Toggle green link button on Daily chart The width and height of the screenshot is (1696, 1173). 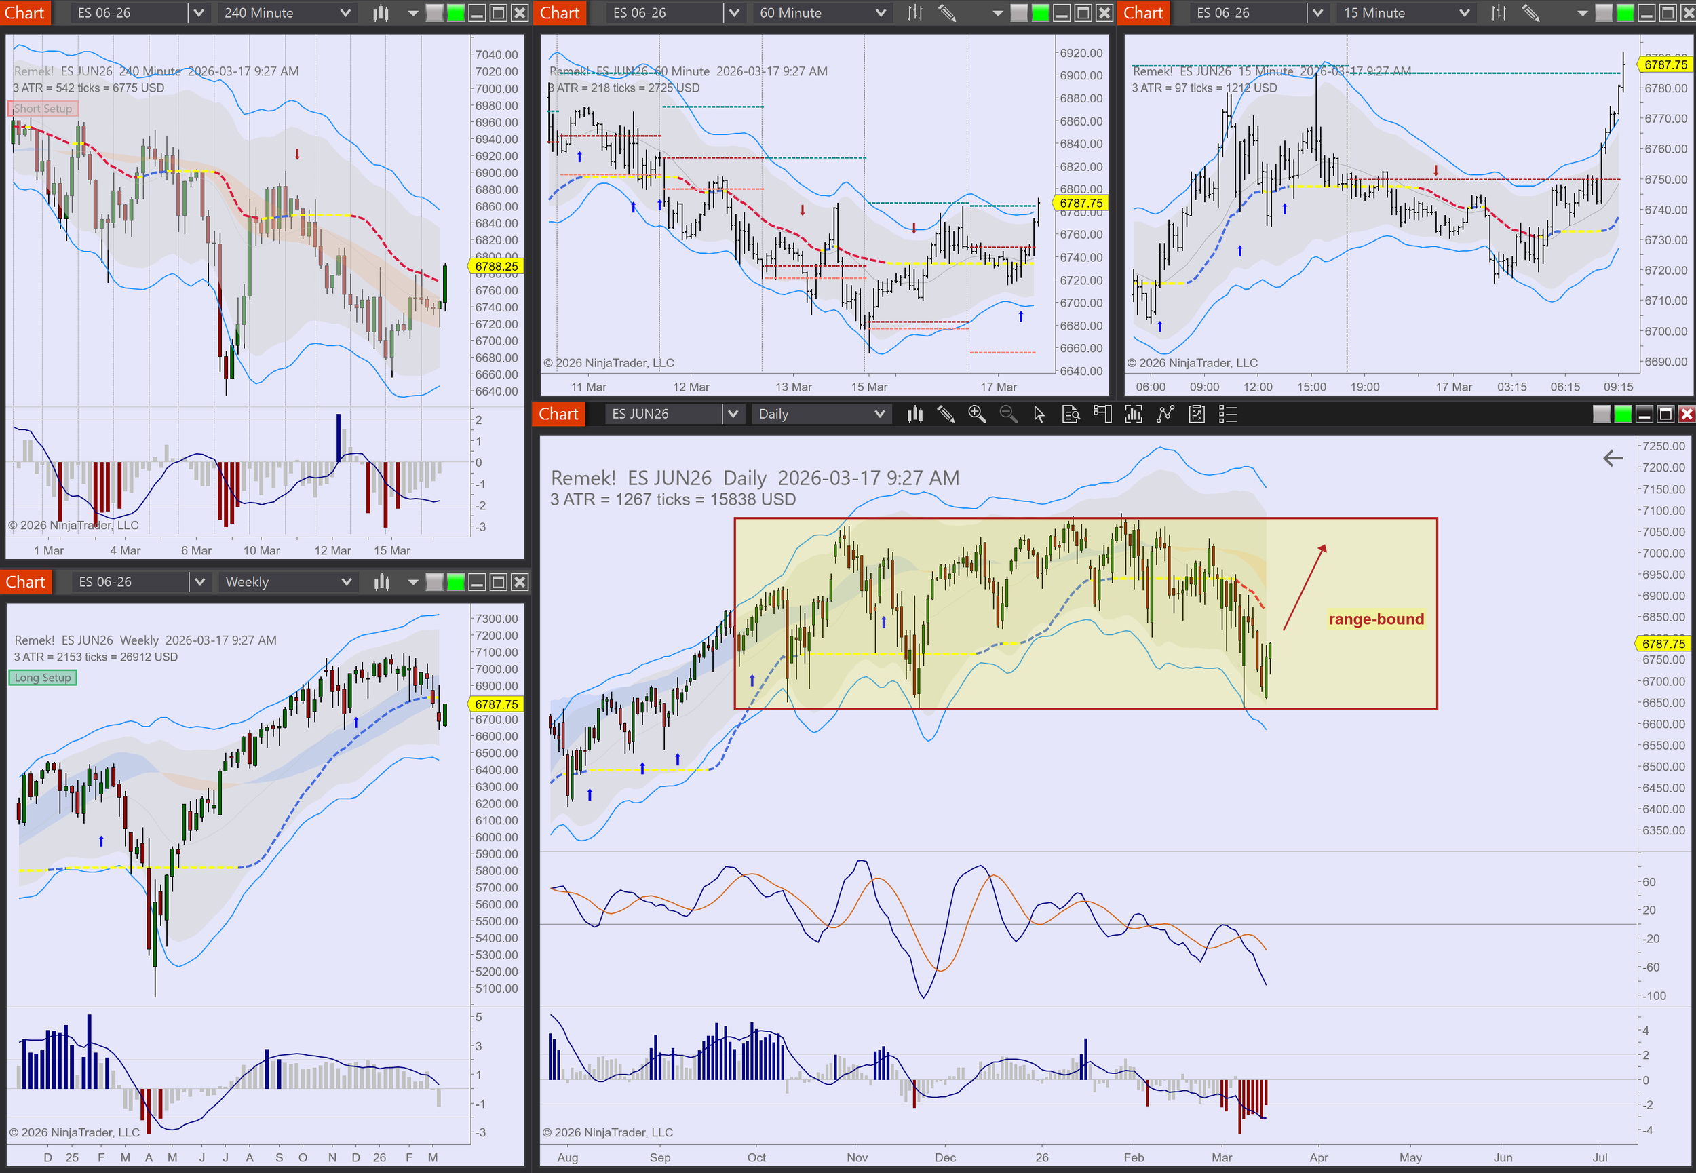pos(1623,415)
